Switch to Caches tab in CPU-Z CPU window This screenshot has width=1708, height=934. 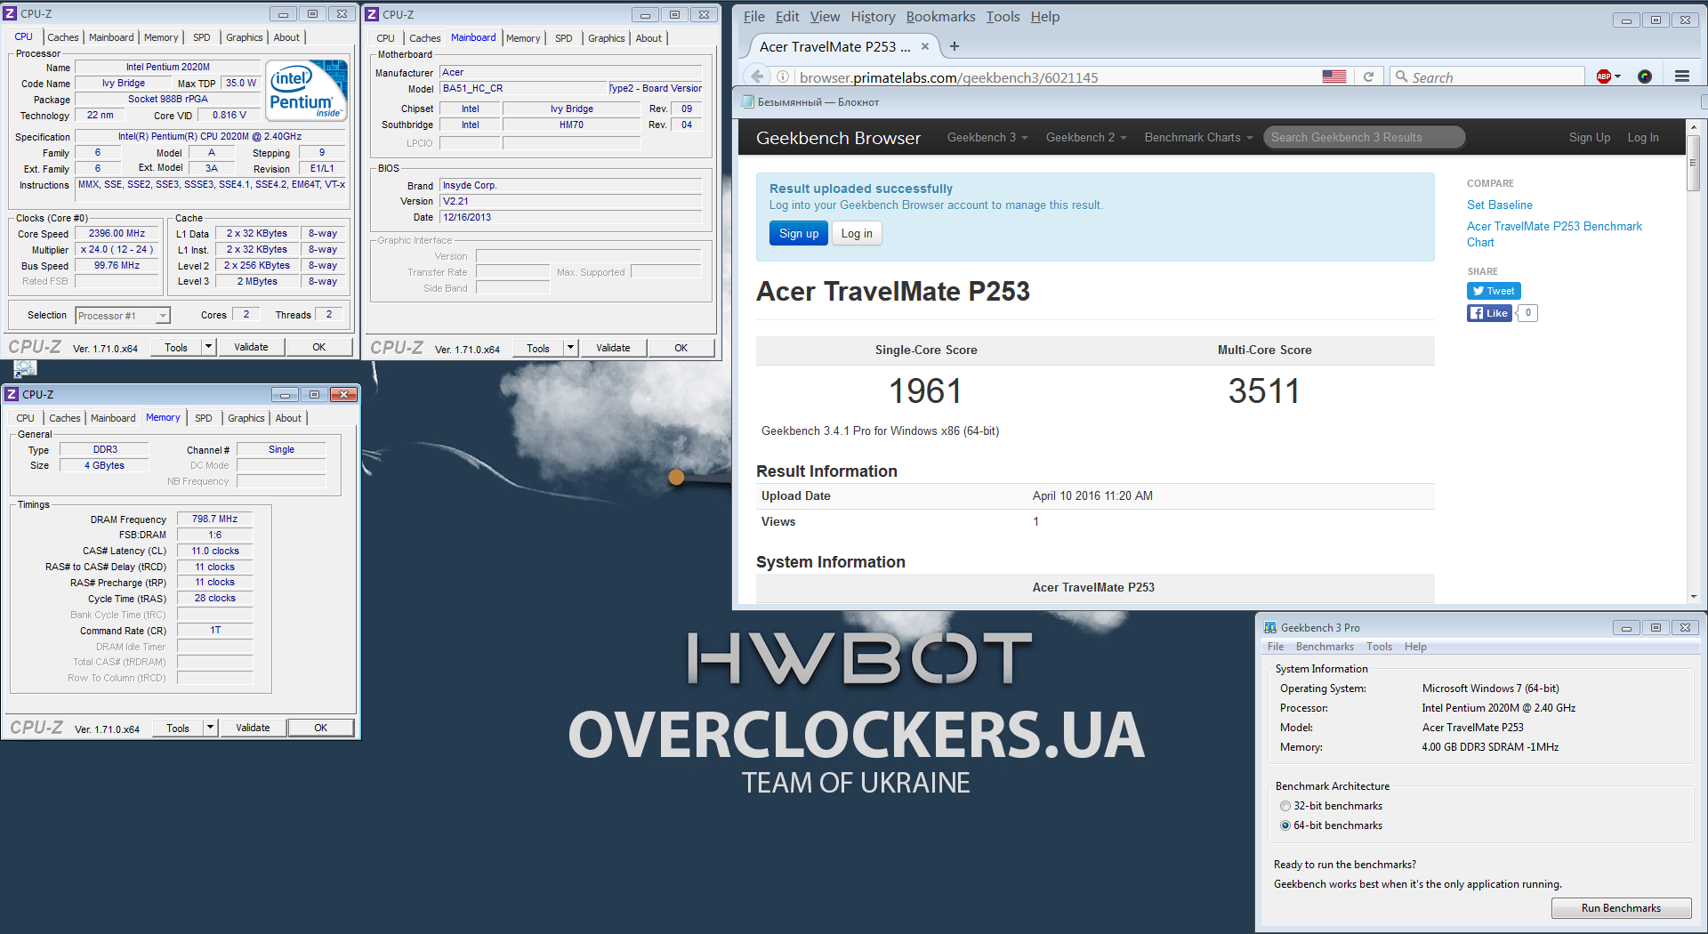(63, 37)
